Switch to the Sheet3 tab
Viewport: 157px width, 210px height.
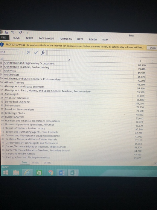click(x=47, y=163)
